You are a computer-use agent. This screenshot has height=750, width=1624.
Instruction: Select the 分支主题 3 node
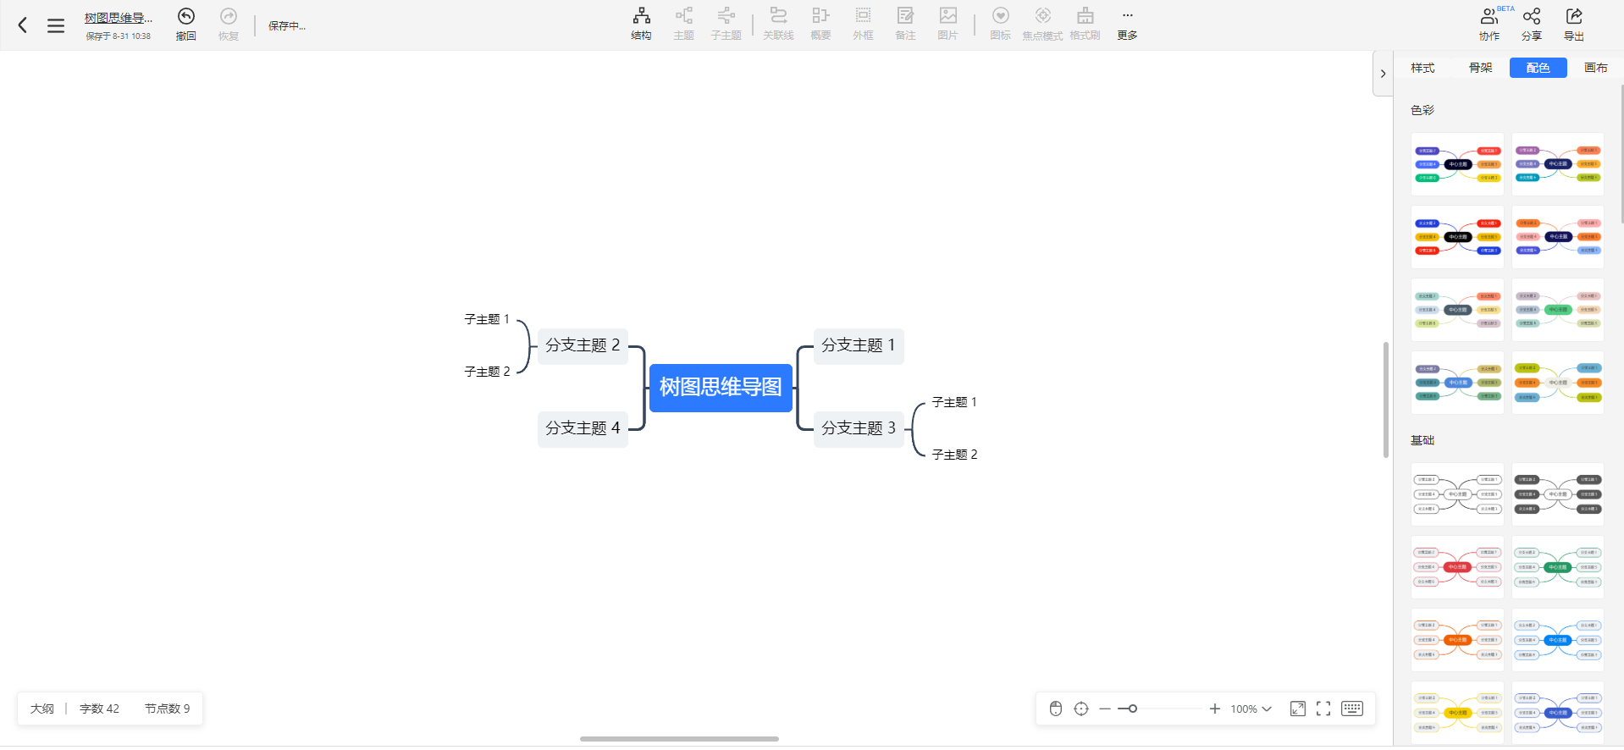click(x=858, y=428)
